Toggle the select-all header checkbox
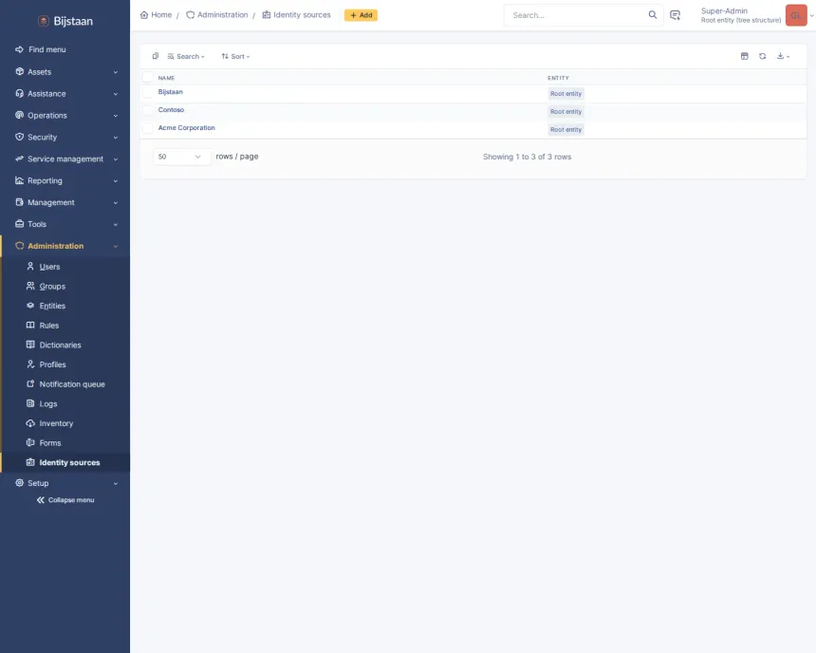Screen dimensions: 816x653 click(148, 77)
